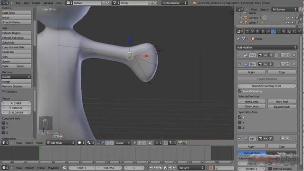Open the Cycles Render engine dropdown
The height and width of the screenshot is (171, 304).
[174, 3]
